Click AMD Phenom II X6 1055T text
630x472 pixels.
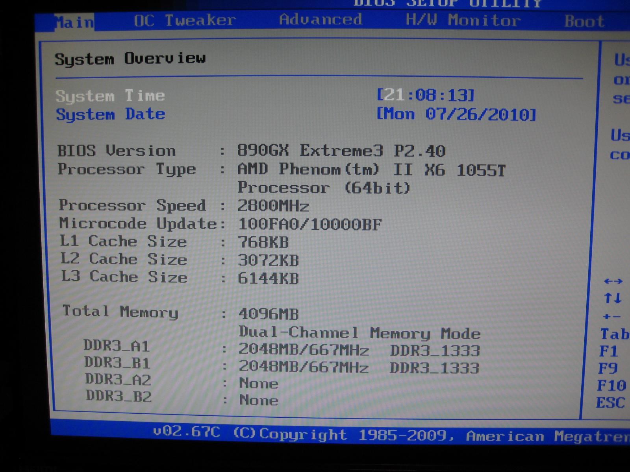pyautogui.click(x=371, y=170)
